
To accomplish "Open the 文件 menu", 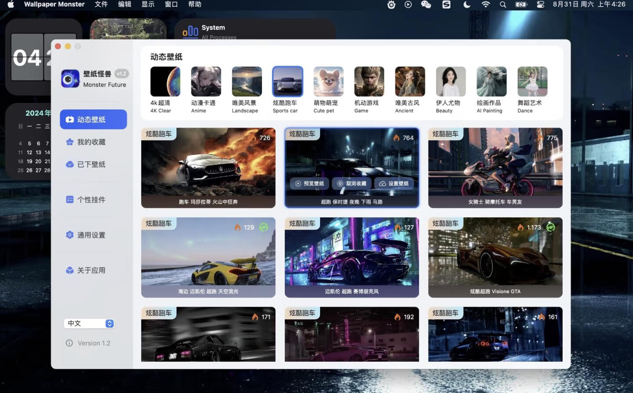I will pos(101,4).
